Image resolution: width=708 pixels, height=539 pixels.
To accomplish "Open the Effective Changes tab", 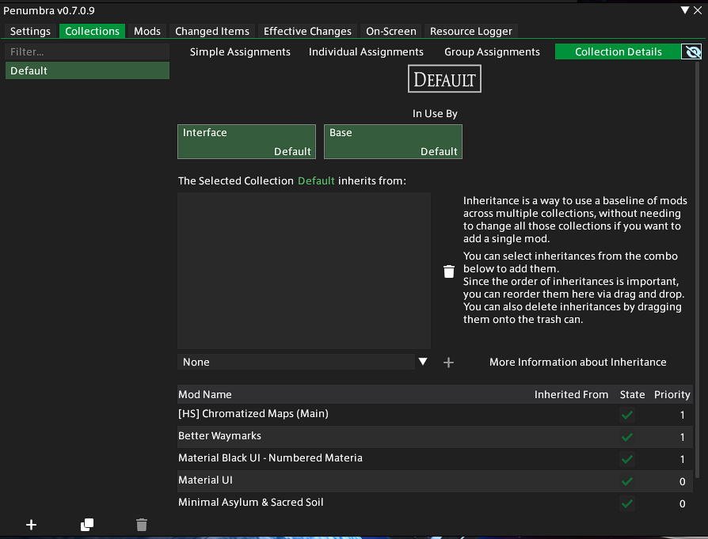I will coord(307,31).
